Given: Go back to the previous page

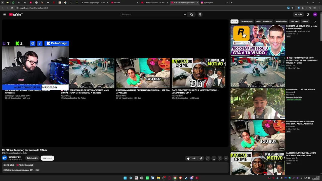Looking at the screenshot, I should point(3,8).
